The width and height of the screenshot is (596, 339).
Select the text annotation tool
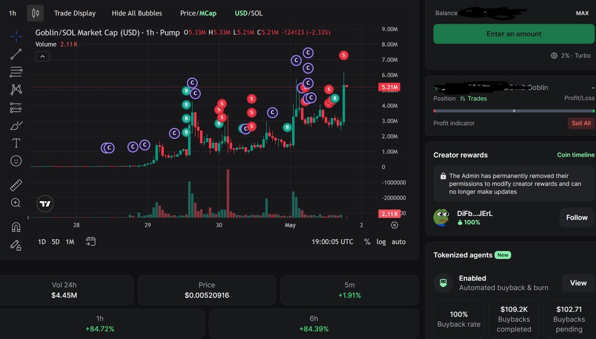16,143
